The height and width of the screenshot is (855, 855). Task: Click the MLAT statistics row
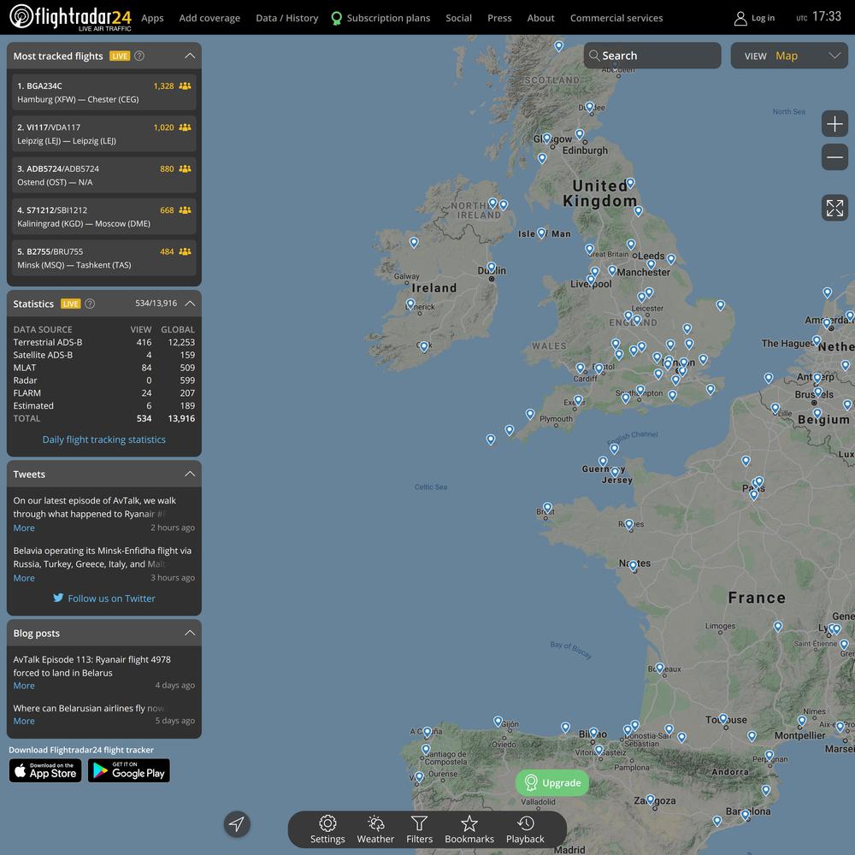[104, 368]
